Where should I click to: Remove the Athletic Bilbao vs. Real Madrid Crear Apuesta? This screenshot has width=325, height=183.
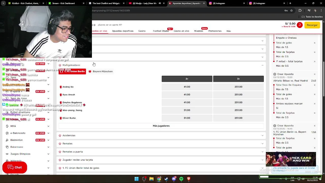point(315,74)
